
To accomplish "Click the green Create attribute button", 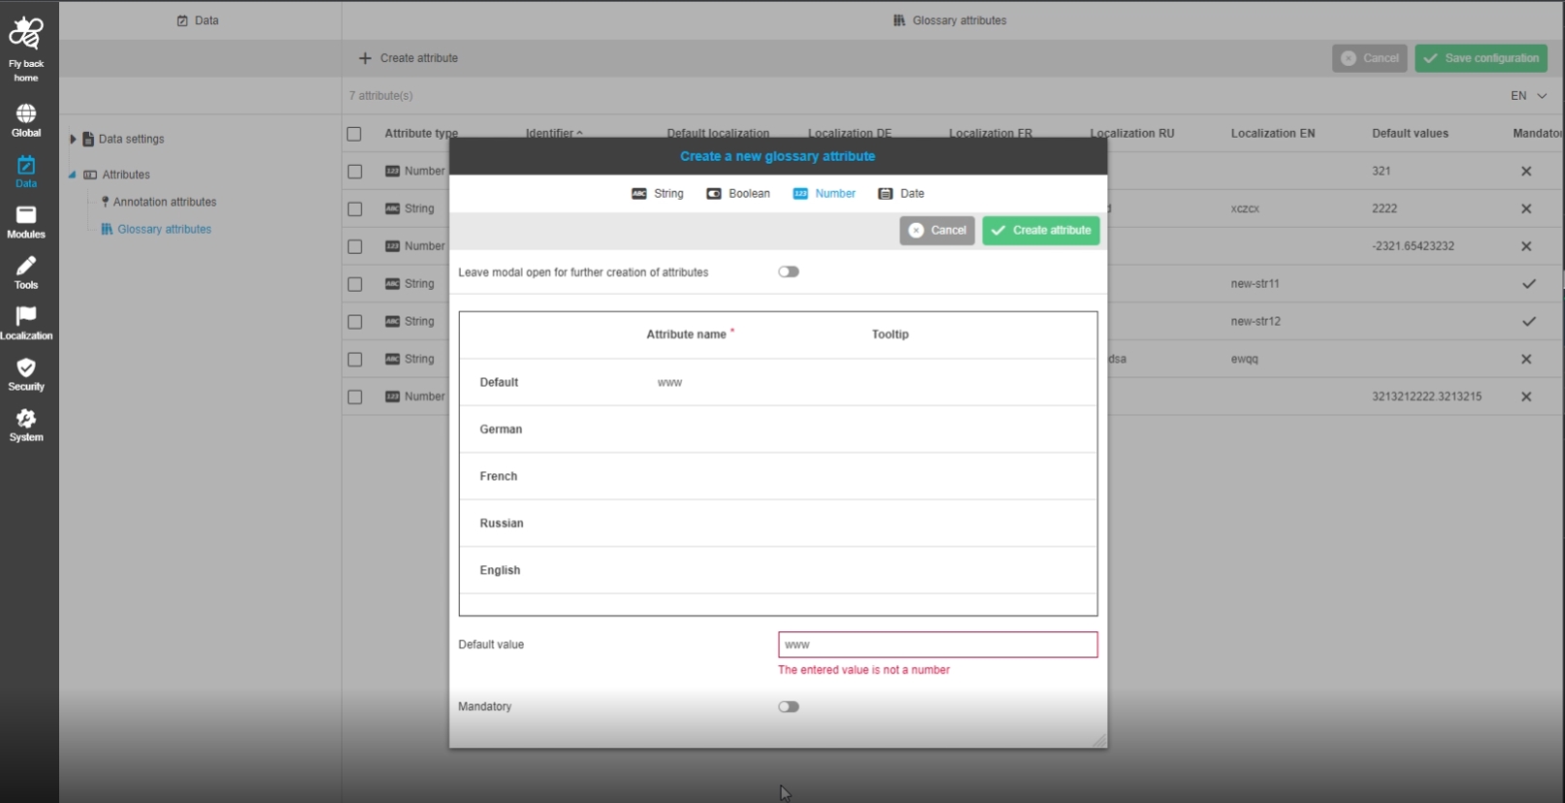I will pos(1041,231).
